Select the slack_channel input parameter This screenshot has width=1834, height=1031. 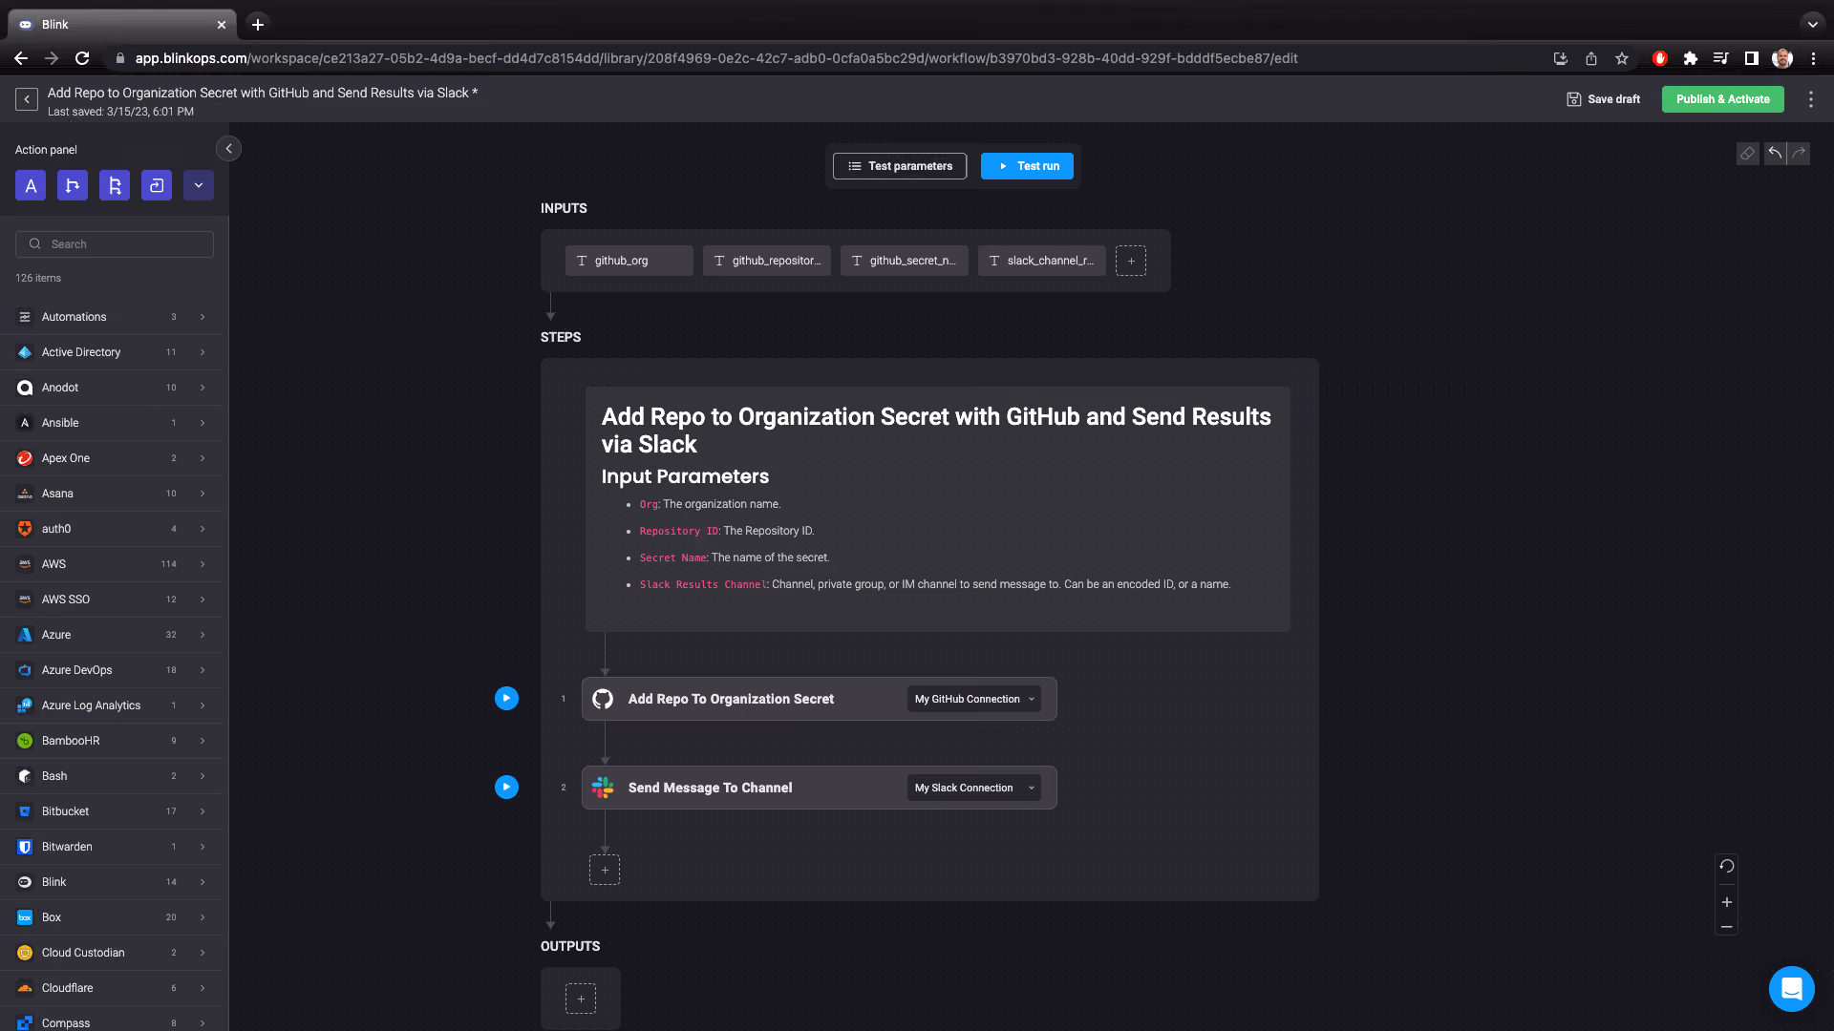click(x=1042, y=261)
